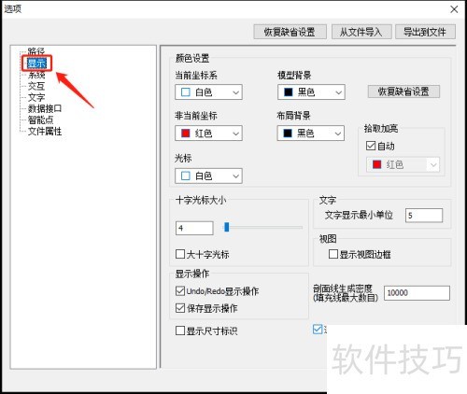
Task: Click the 十字光标大小 slider handle
Action: click(x=227, y=227)
